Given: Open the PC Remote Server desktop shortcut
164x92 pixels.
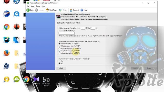Looking at the screenshot, I should (x=46, y=82).
